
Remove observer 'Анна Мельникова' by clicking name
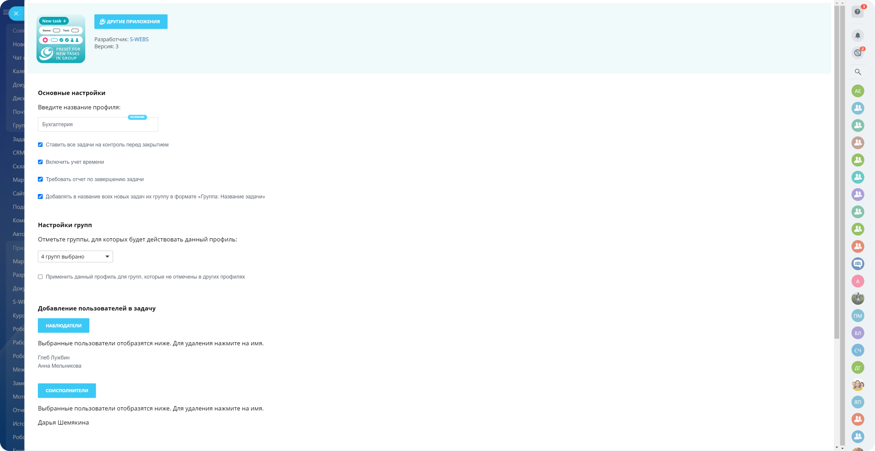click(x=60, y=366)
